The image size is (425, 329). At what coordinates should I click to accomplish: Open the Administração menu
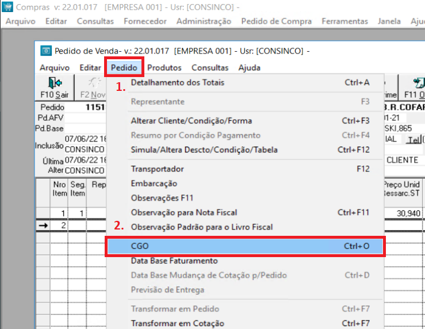pyautogui.click(x=204, y=21)
